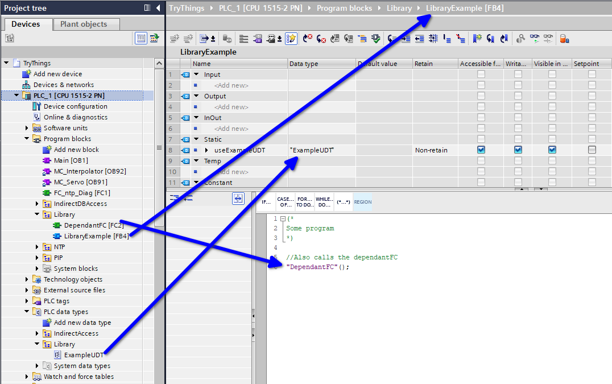Switch to the Plant objects tab

pos(84,24)
